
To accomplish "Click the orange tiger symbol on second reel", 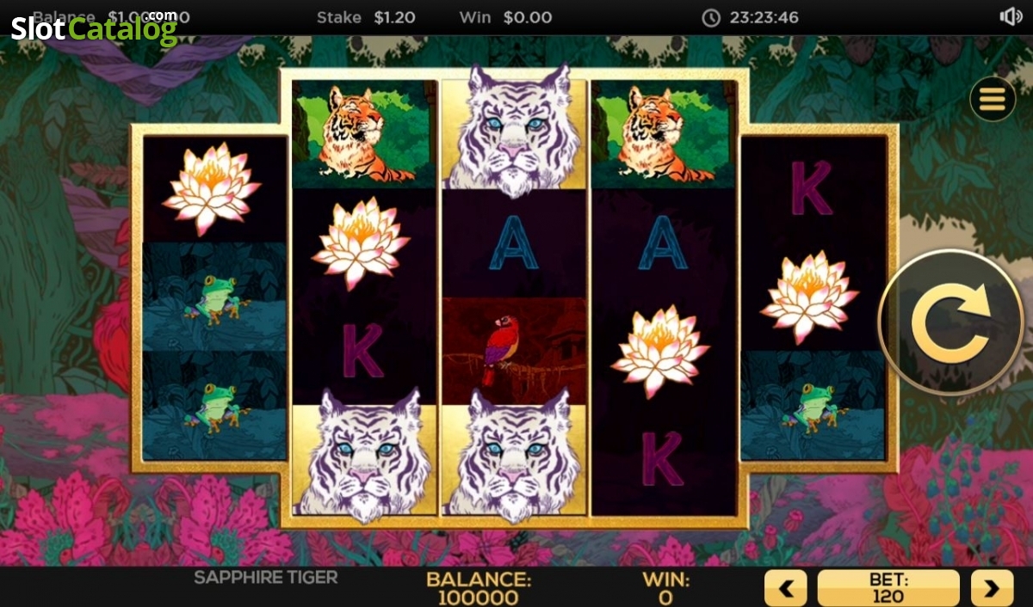I will (x=364, y=134).
